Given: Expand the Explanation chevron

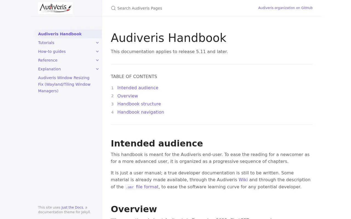Looking at the screenshot, I should (x=97, y=69).
